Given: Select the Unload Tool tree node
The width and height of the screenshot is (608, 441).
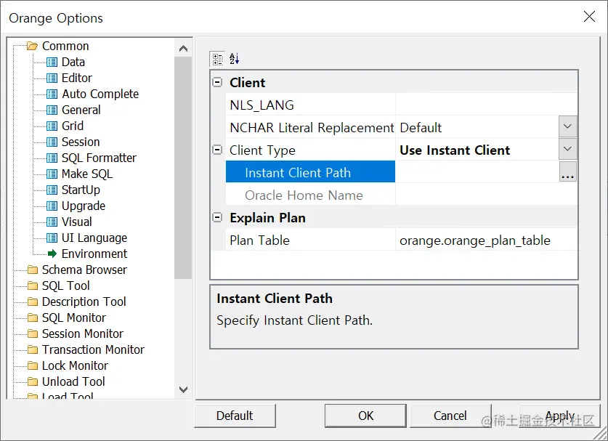Looking at the screenshot, I should pos(73,381).
